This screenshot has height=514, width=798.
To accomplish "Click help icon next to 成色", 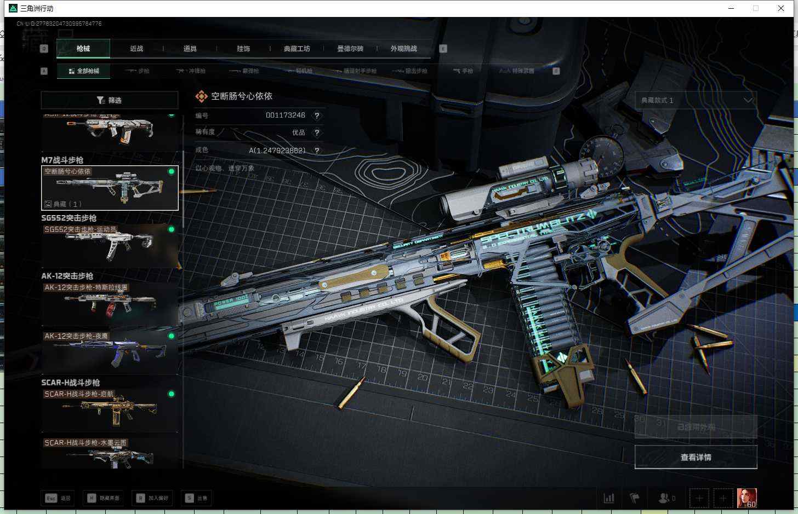I will tap(317, 151).
